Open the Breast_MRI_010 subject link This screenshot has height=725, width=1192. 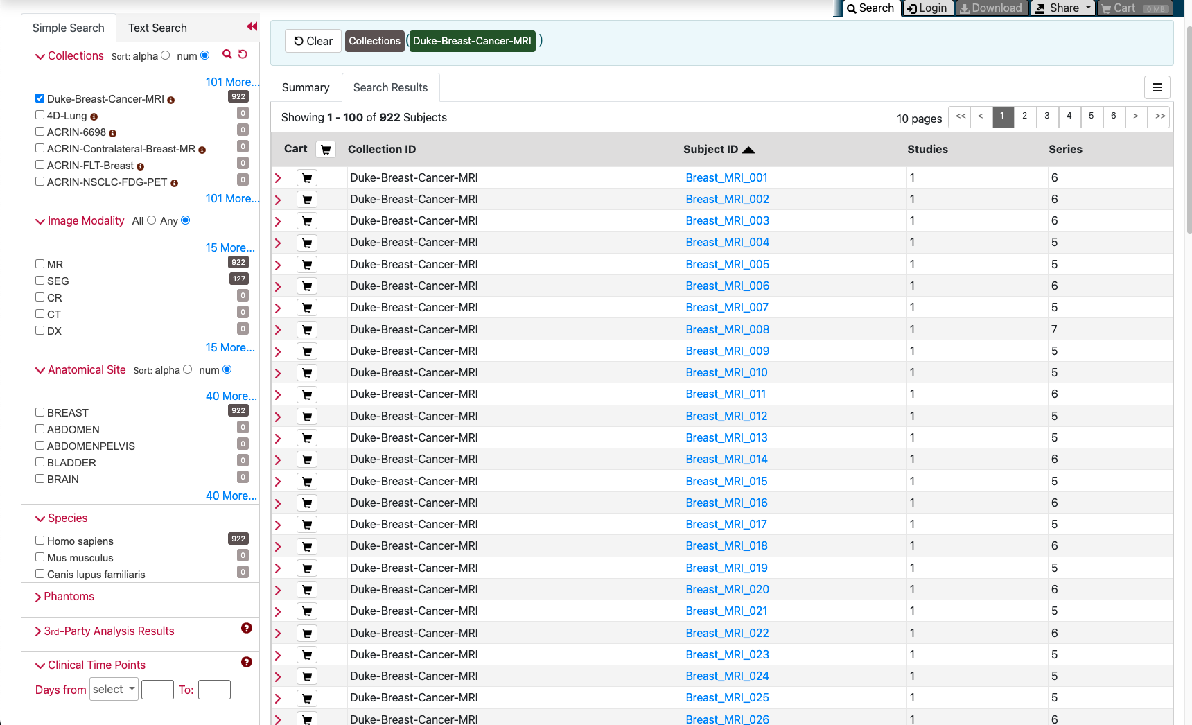click(x=726, y=373)
